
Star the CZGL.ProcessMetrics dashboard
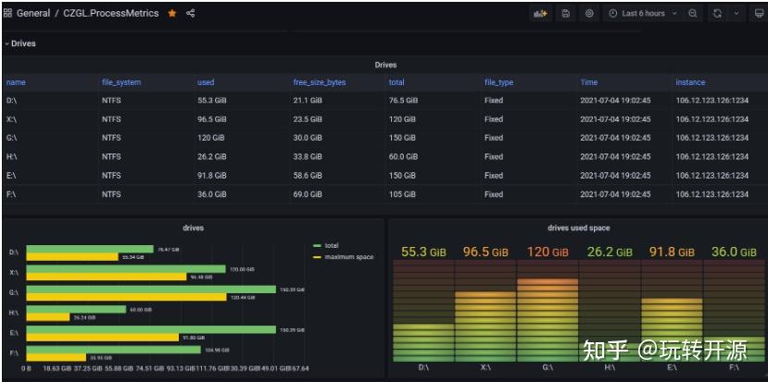tap(172, 14)
